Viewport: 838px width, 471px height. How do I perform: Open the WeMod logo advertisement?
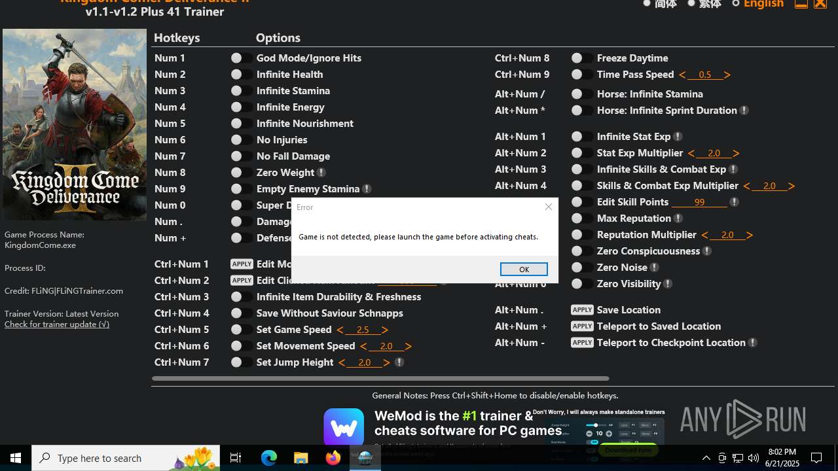pos(344,428)
